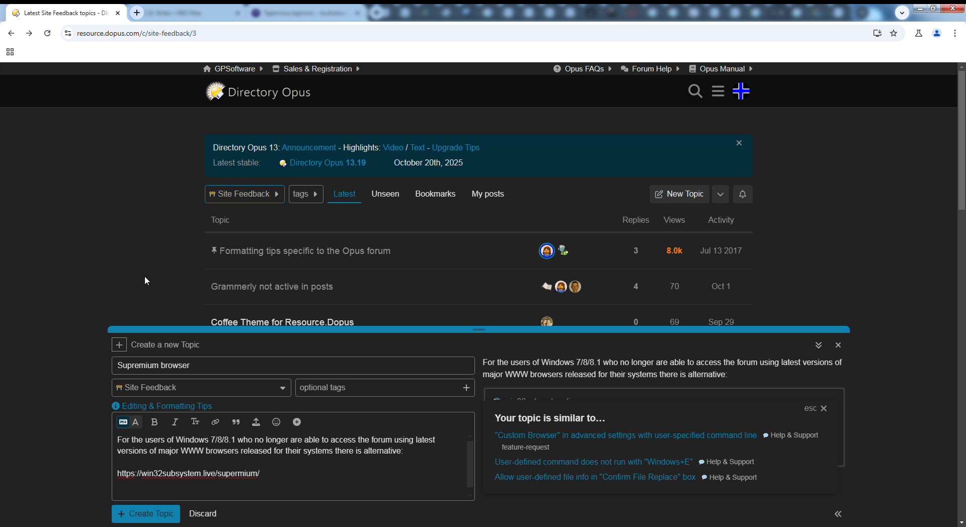
Task: Click the Create Topic button
Action: tap(146, 514)
